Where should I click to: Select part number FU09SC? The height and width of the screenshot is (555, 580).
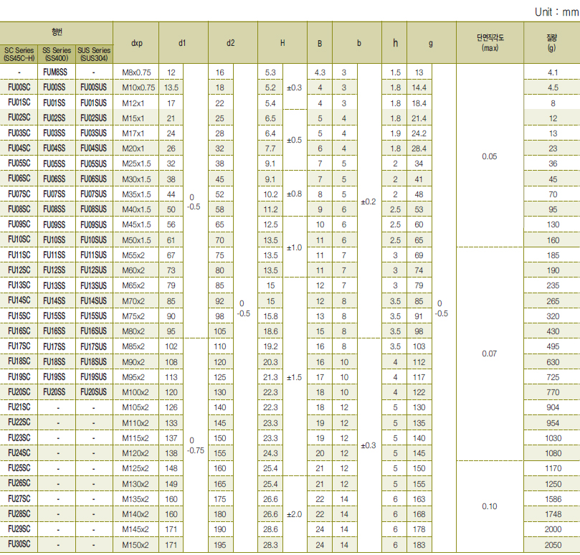(19, 224)
